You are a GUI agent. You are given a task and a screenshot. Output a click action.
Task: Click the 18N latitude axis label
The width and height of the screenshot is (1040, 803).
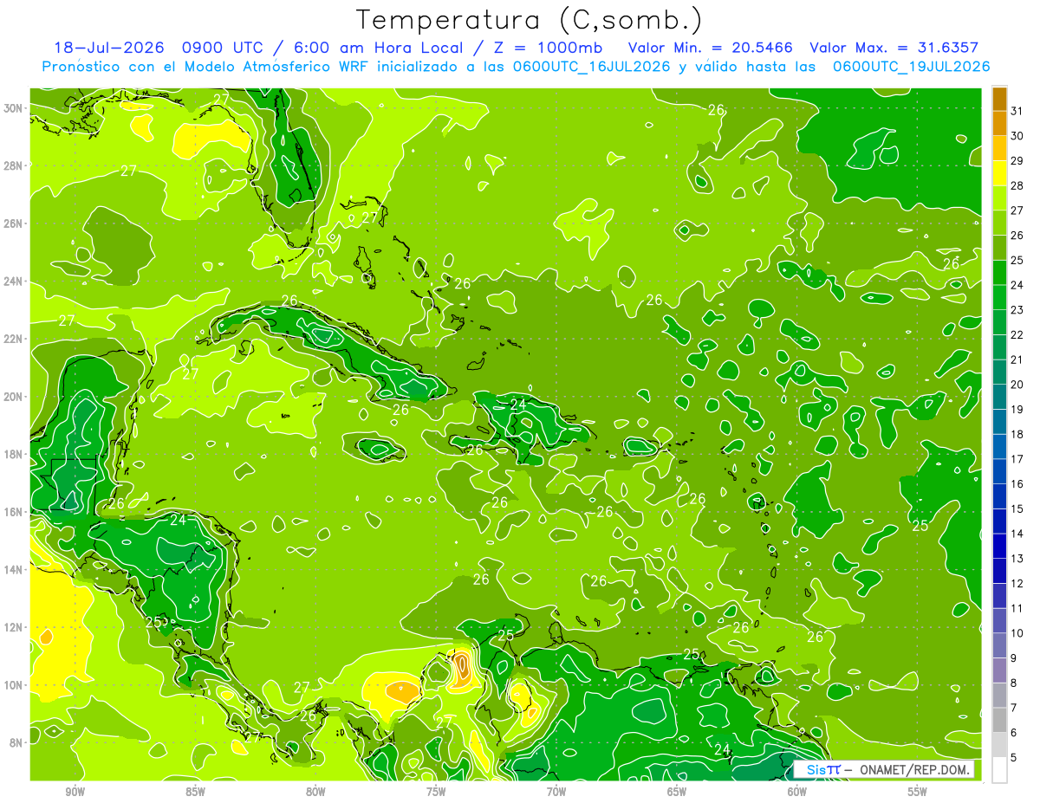13,454
